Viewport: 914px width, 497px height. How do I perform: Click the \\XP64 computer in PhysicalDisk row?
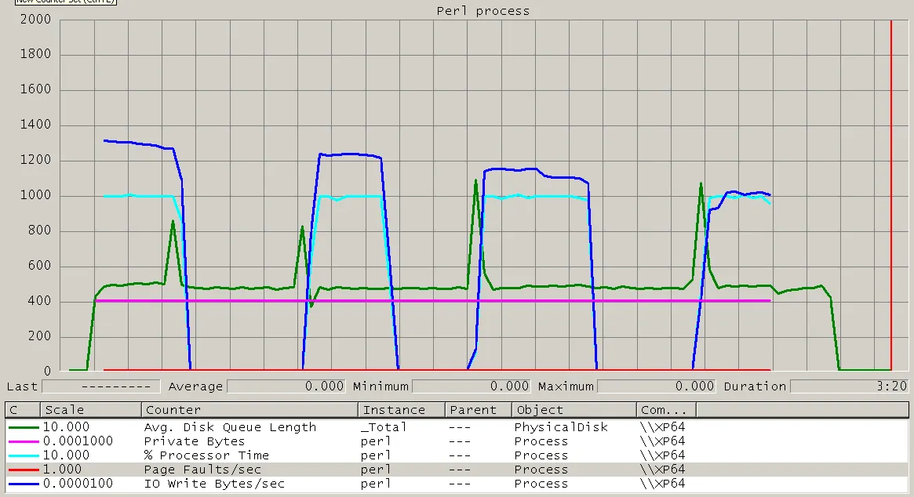pyautogui.click(x=662, y=427)
